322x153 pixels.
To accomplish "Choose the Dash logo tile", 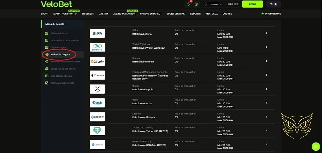I will [97, 103].
